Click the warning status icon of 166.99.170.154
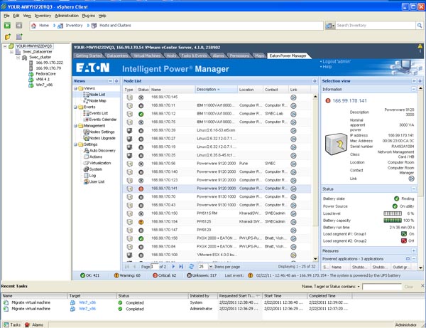This screenshot has height=328, width=426. (141, 222)
